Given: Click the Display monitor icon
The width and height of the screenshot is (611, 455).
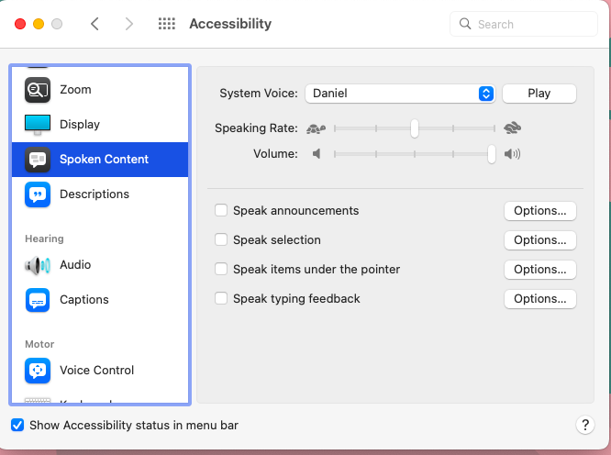Looking at the screenshot, I should [x=38, y=124].
